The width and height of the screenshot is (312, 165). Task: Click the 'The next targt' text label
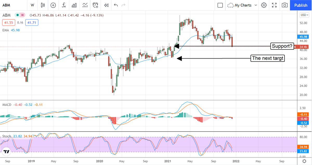point(268,58)
